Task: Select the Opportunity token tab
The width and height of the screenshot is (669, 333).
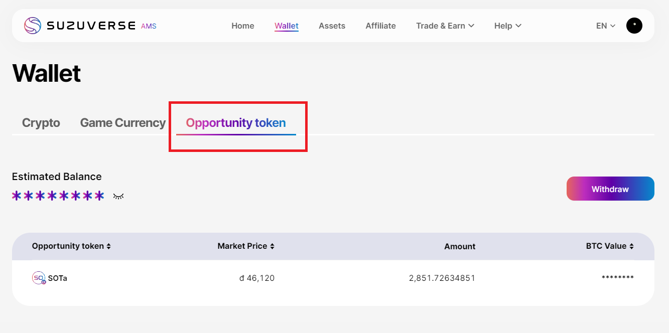Action: coord(236,123)
